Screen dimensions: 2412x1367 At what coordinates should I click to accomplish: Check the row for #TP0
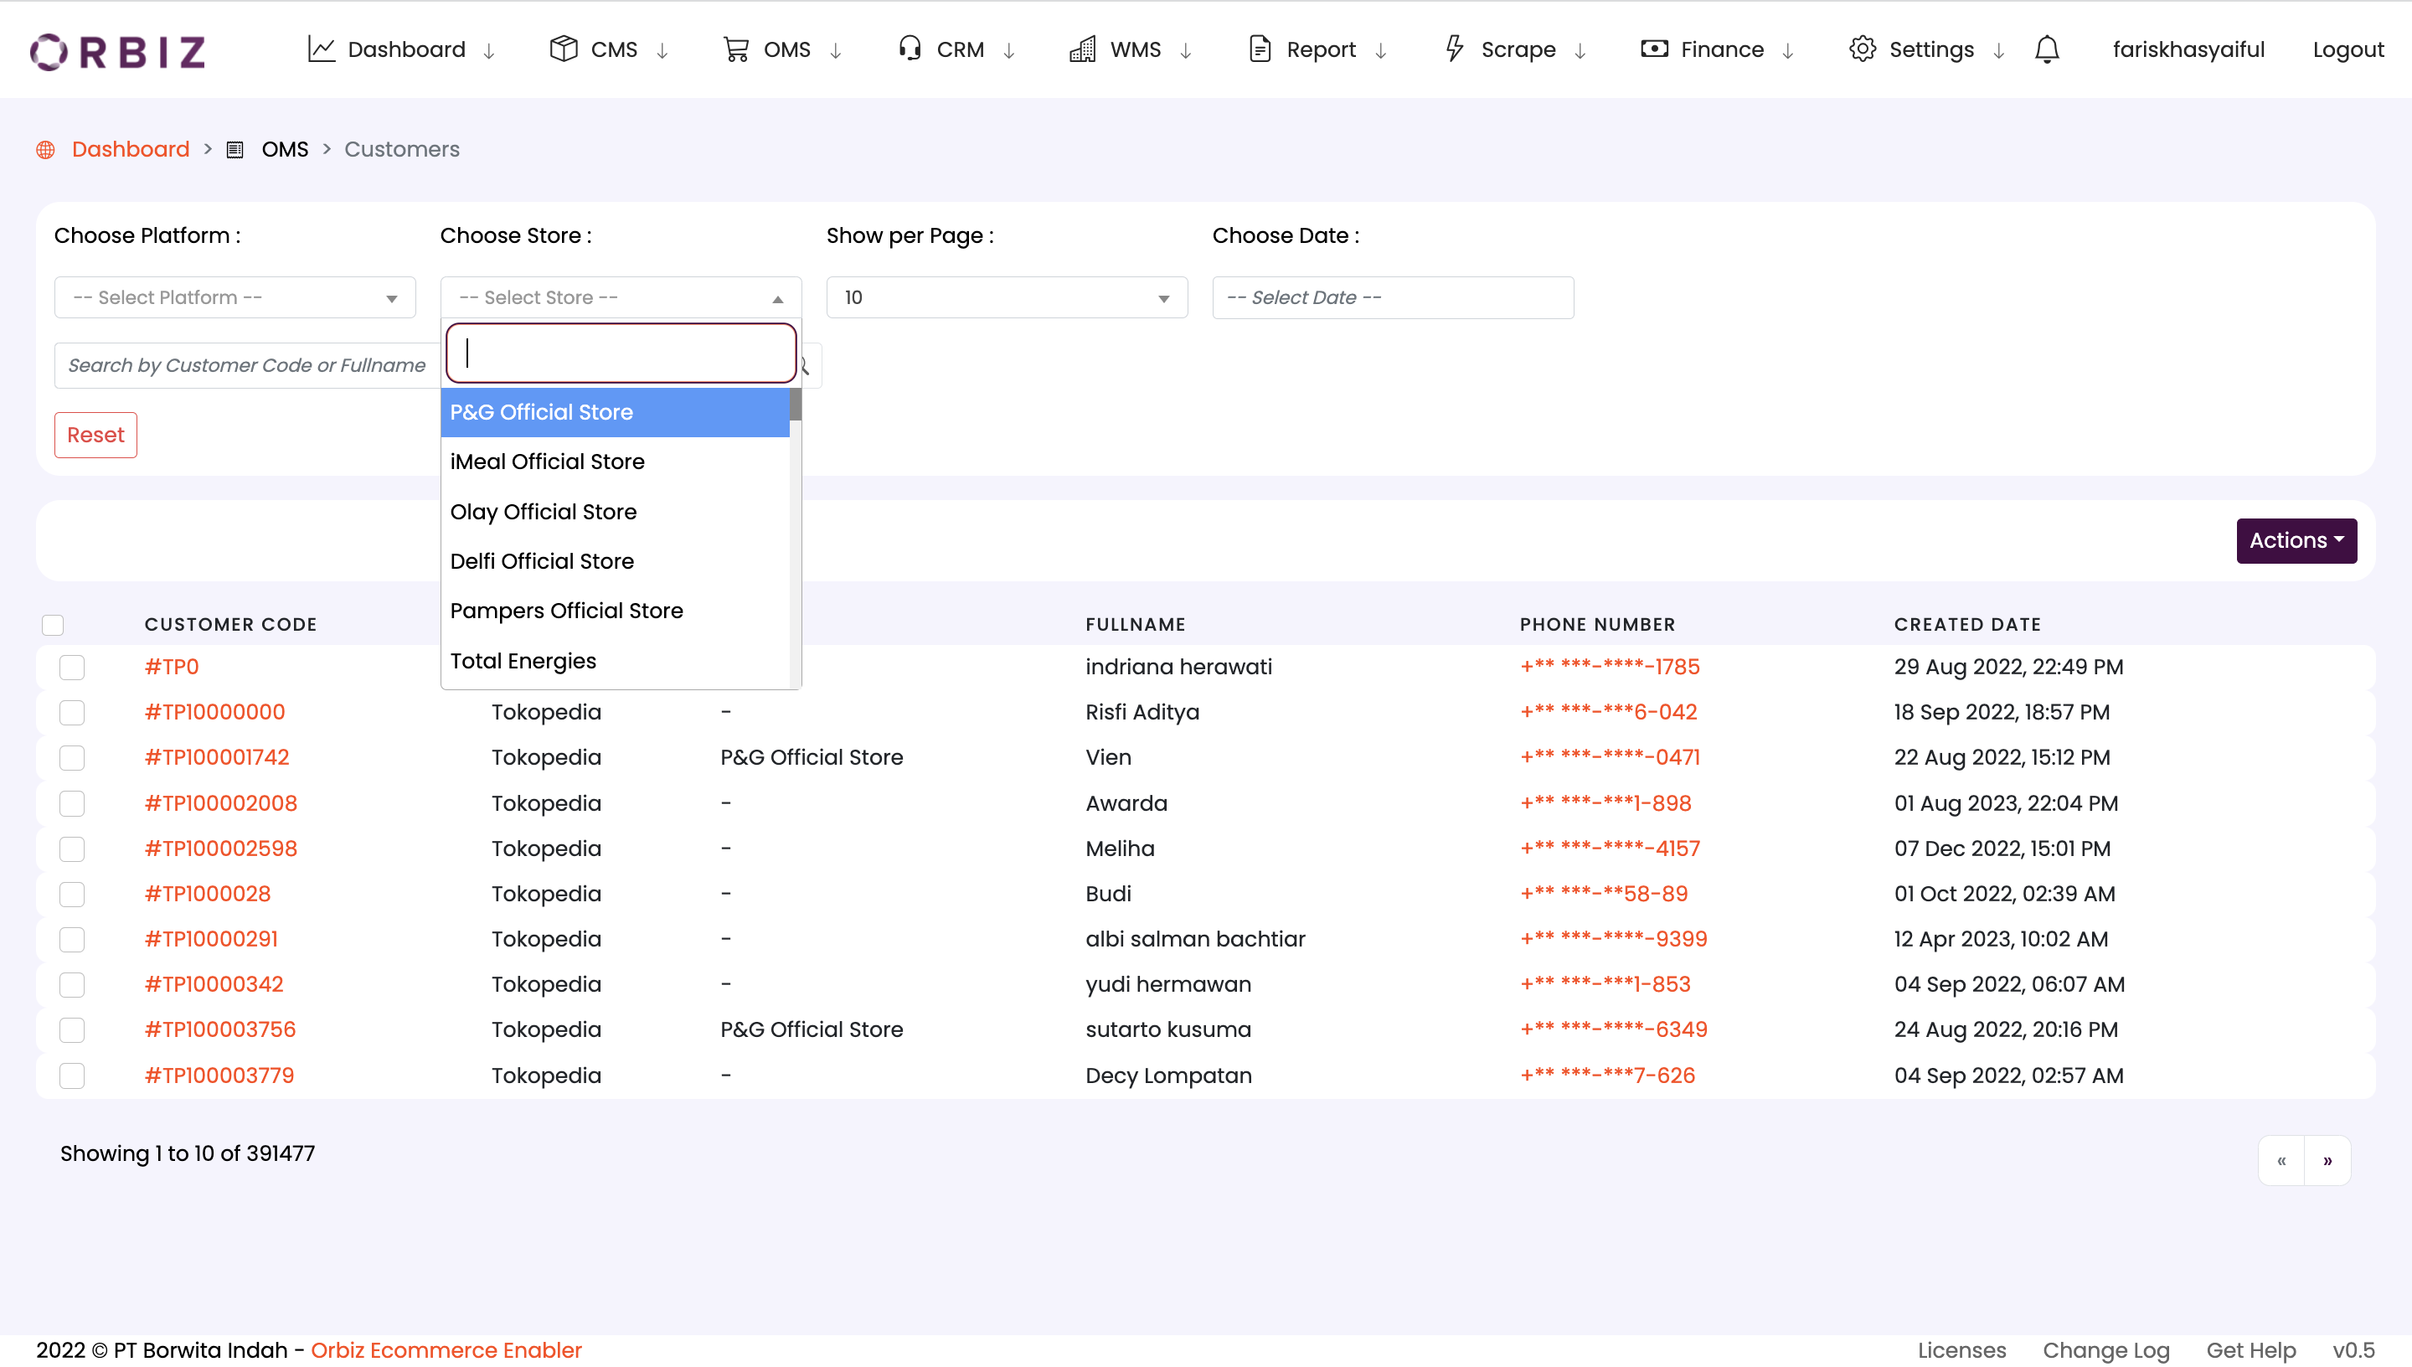72,668
